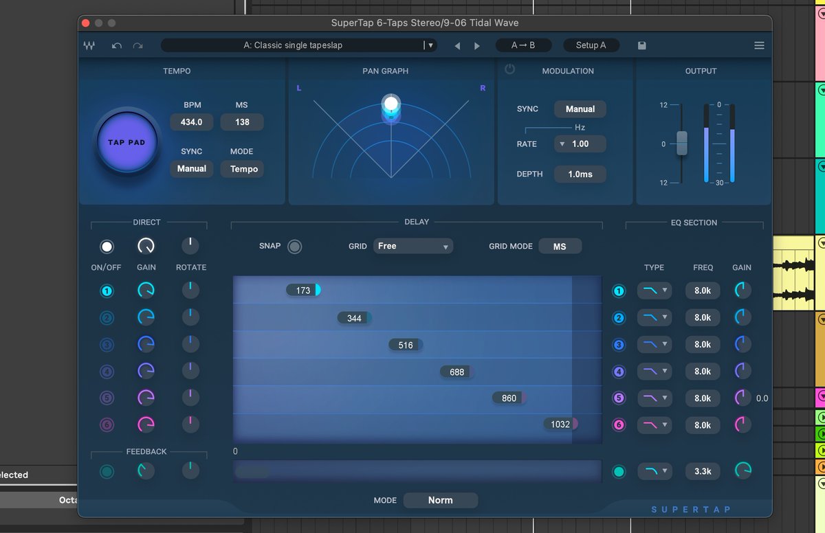Adjust the Direct gain knob
The width and height of the screenshot is (825, 533).
point(146,246)
